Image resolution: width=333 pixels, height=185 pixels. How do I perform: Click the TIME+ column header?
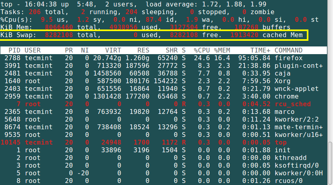260,50
